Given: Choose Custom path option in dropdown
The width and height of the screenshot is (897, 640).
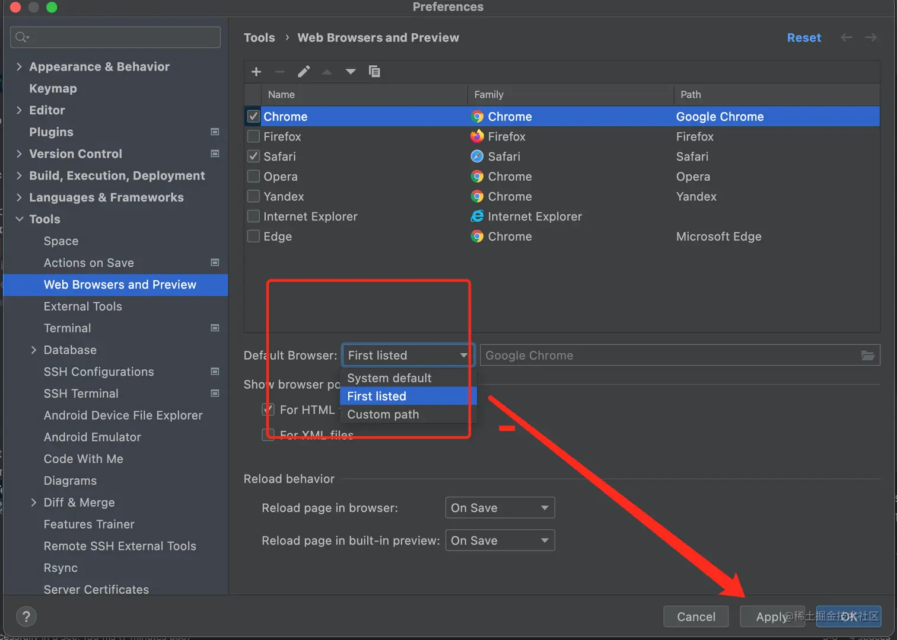Looking at the screenshot, I should (x=383, y=414).
